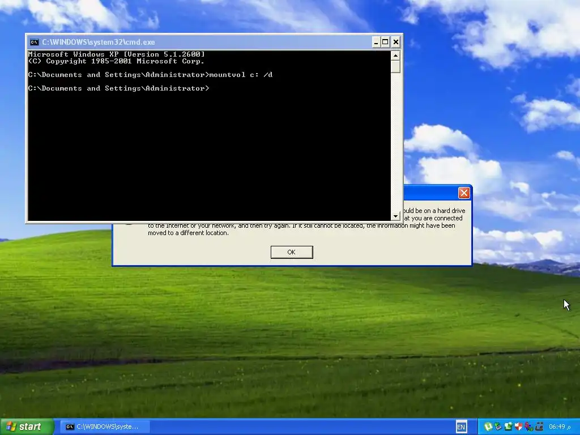Open the uTorrent tray icon
The width and height of the screenshot is (580, 435).
pyautogui.click(x=488, y=427)
